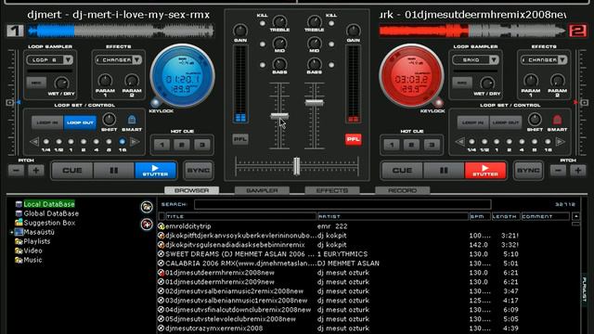Open deck 1 Loop Sampler dropdown
This screenshot has height=334, width=594.
(68, 59)
